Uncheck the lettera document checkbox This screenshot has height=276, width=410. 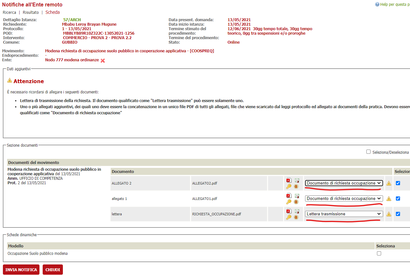[x=398, y=214]
